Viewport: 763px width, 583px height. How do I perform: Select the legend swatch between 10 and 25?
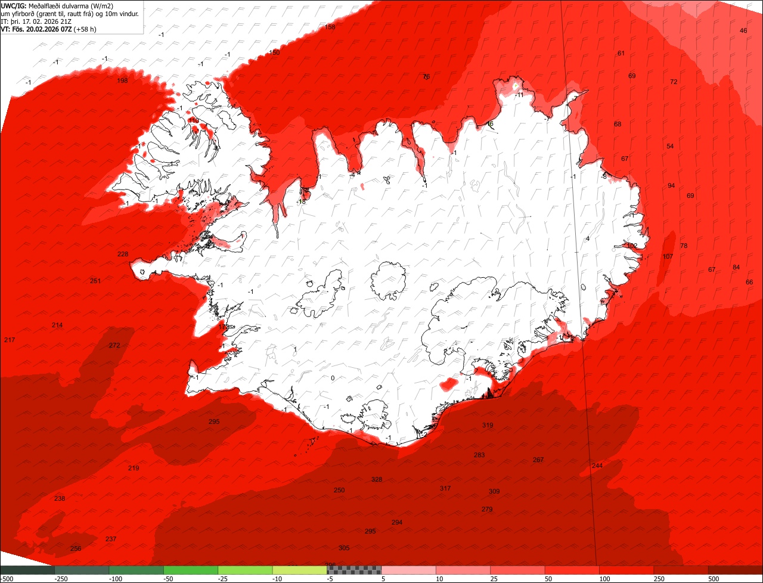[x=463, y=570]
